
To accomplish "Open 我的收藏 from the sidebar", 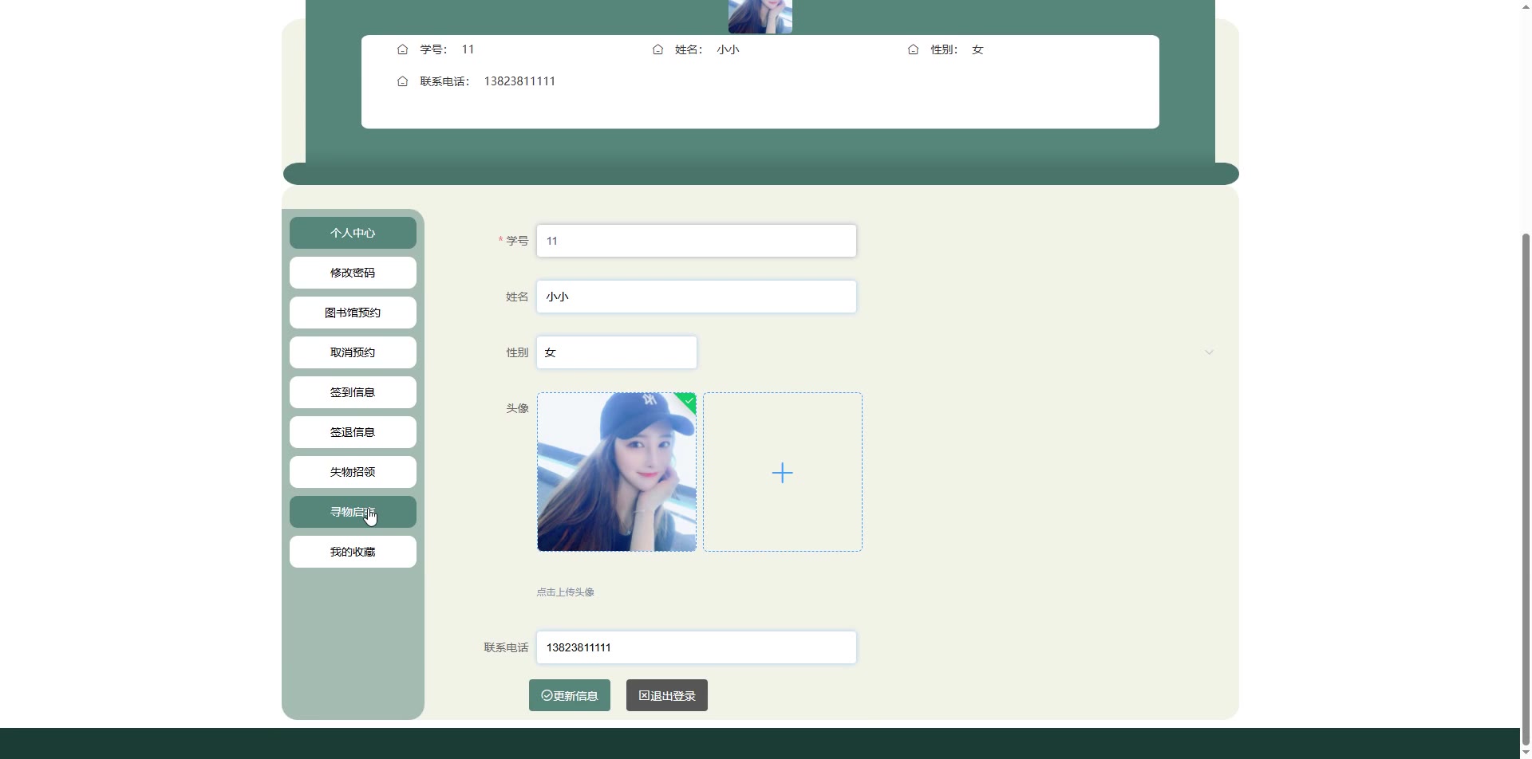I will tap(353, 552).
